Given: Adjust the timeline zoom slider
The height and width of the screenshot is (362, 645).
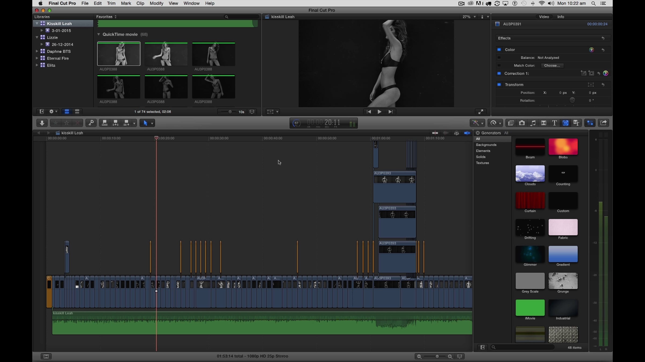Looking at the screenshot, I should [x=437, y=356].
